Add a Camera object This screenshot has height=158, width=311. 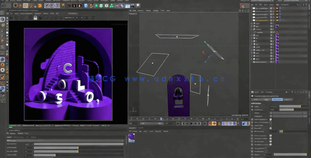133,6
